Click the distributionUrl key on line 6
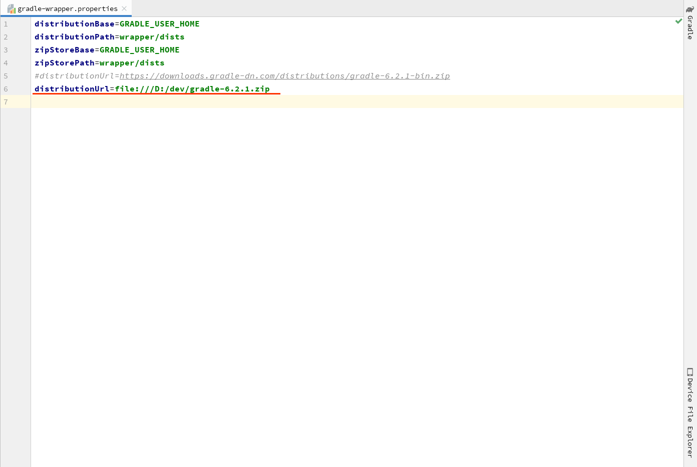This screenshot has height=467, width=697. [x=72, y=89]
